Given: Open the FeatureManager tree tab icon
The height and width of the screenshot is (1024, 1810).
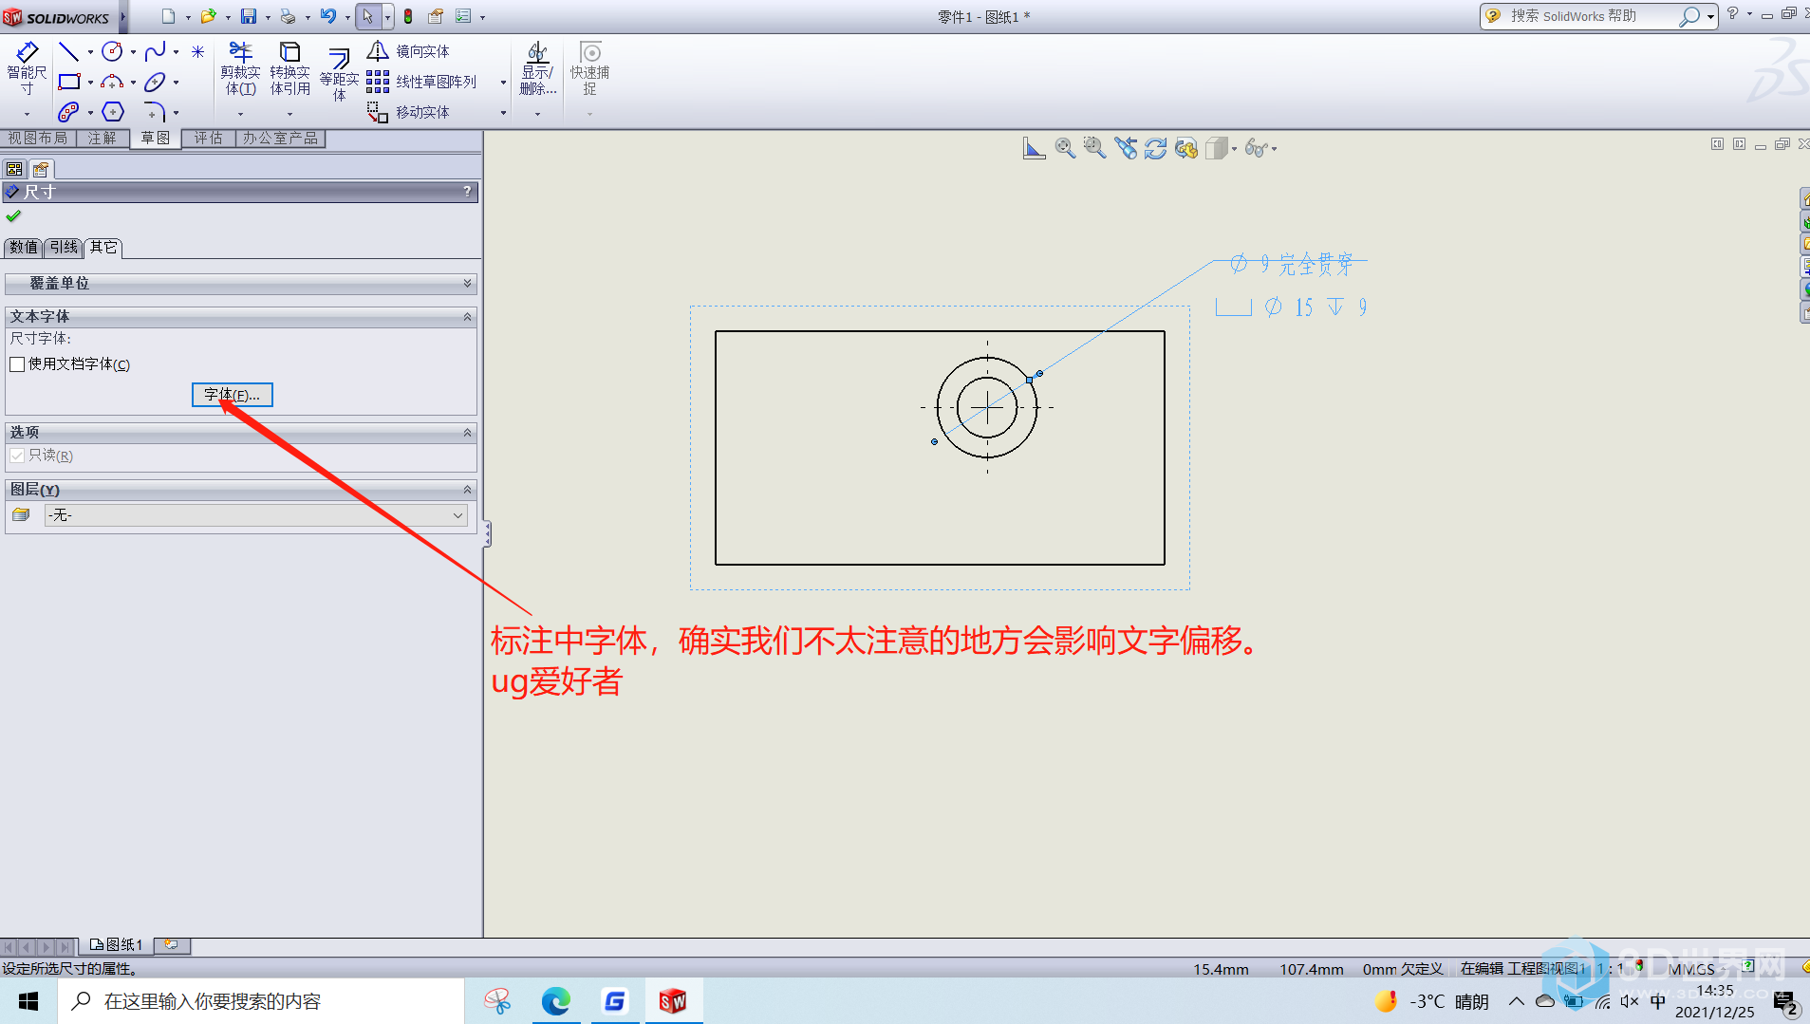Looking at the screenshot, I should point(14,169).
